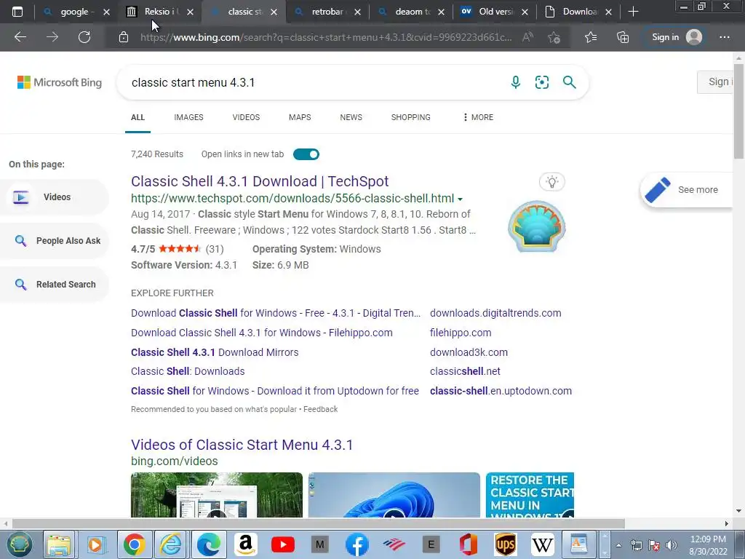
Task: Click the browser forward arrow
Action: point(52,37)
